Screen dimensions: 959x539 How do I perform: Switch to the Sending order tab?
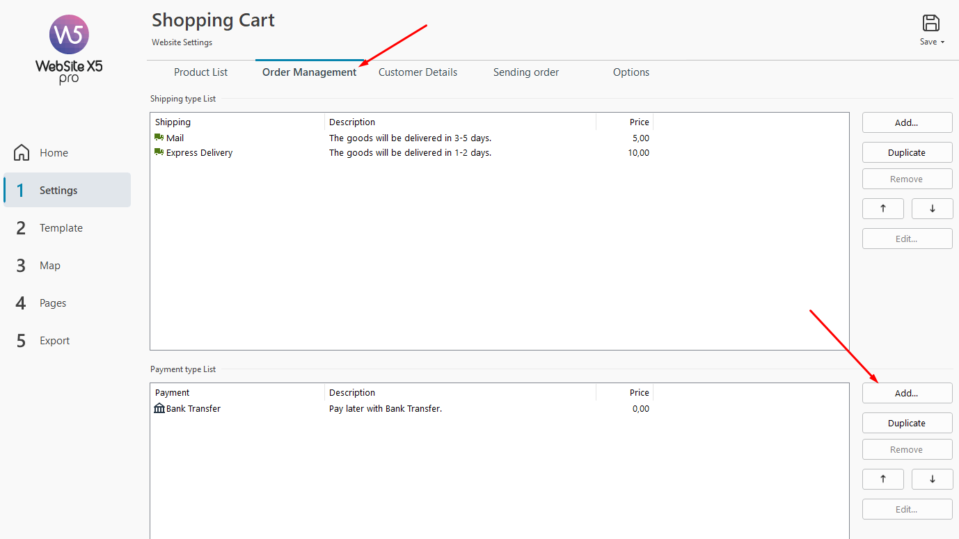pyautogui.click(x=525, y=72)
